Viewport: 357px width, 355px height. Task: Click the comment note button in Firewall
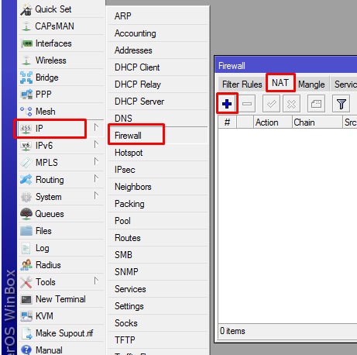tap(316, 104)
